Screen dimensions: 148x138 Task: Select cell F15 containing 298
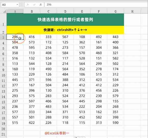[99, 101]
